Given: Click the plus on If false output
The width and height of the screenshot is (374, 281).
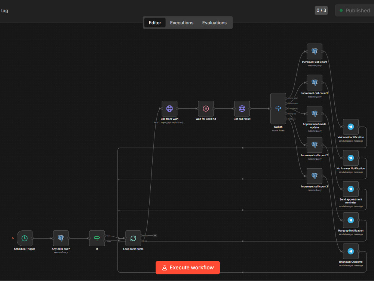Looking at the screenshot, I should tap(119, 241).
